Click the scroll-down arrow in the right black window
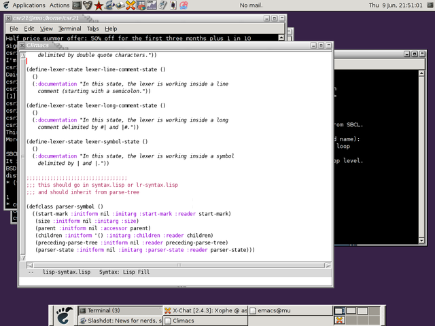This screenshot has height=326, width=435. (421, 240)
